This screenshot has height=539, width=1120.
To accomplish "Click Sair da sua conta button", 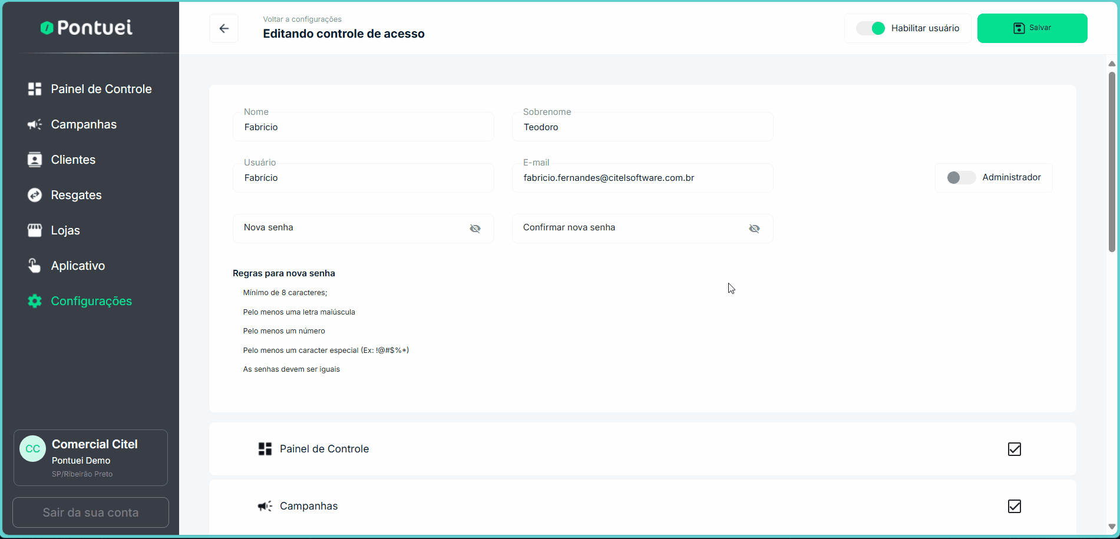I will click(91, 512).
